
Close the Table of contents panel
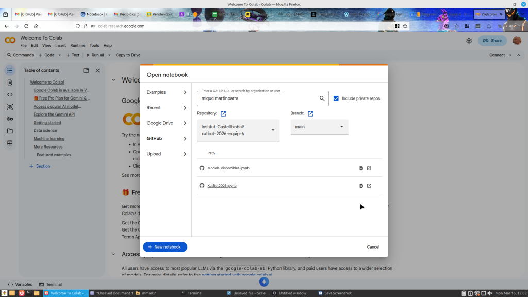97,70
